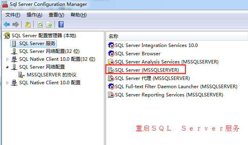Image resolution: width=248 pixels, height=145 pixels.
Task: Select SQL Server 代理 (MSSQLSERVER) row
Action: point(153,78)
